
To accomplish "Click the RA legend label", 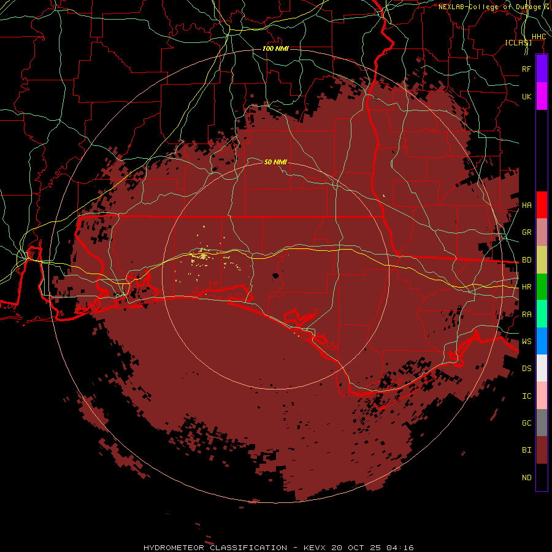I will [x=526, y=315].
